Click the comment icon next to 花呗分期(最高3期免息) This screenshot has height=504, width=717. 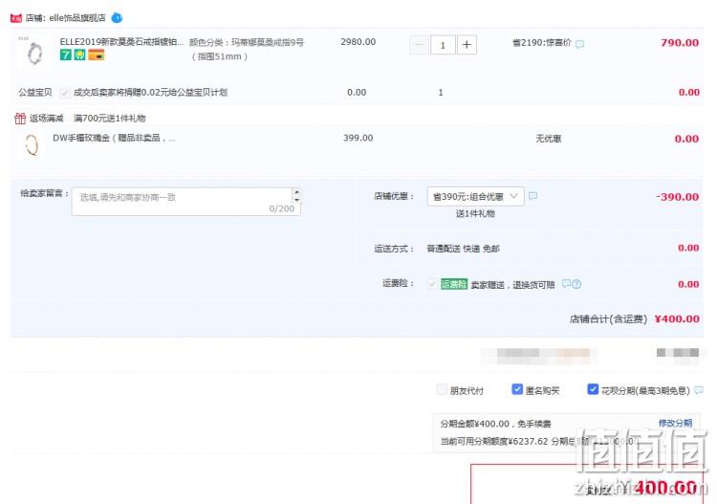699,390
